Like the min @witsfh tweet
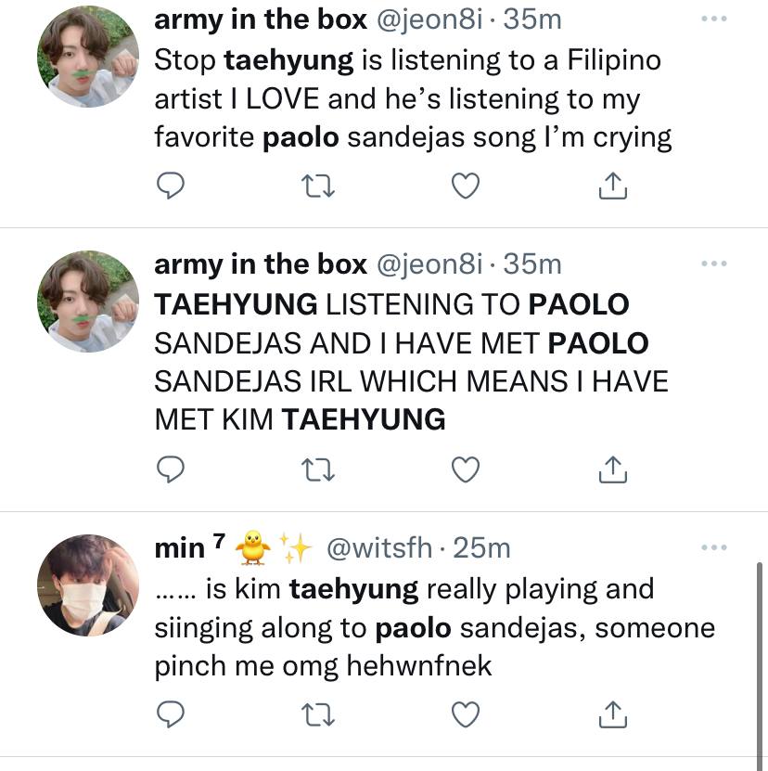The image size is (768, 771). click(x=465, y=714)
